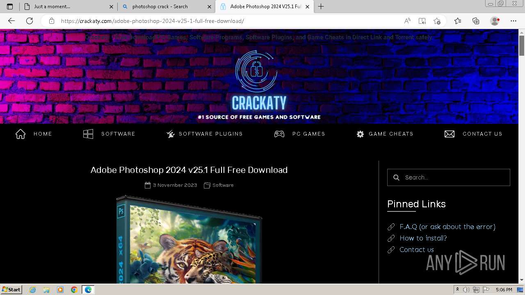This screenshot has width=525, height=295.
Task: Close the photoshop crack search tab
Action: 209,7
